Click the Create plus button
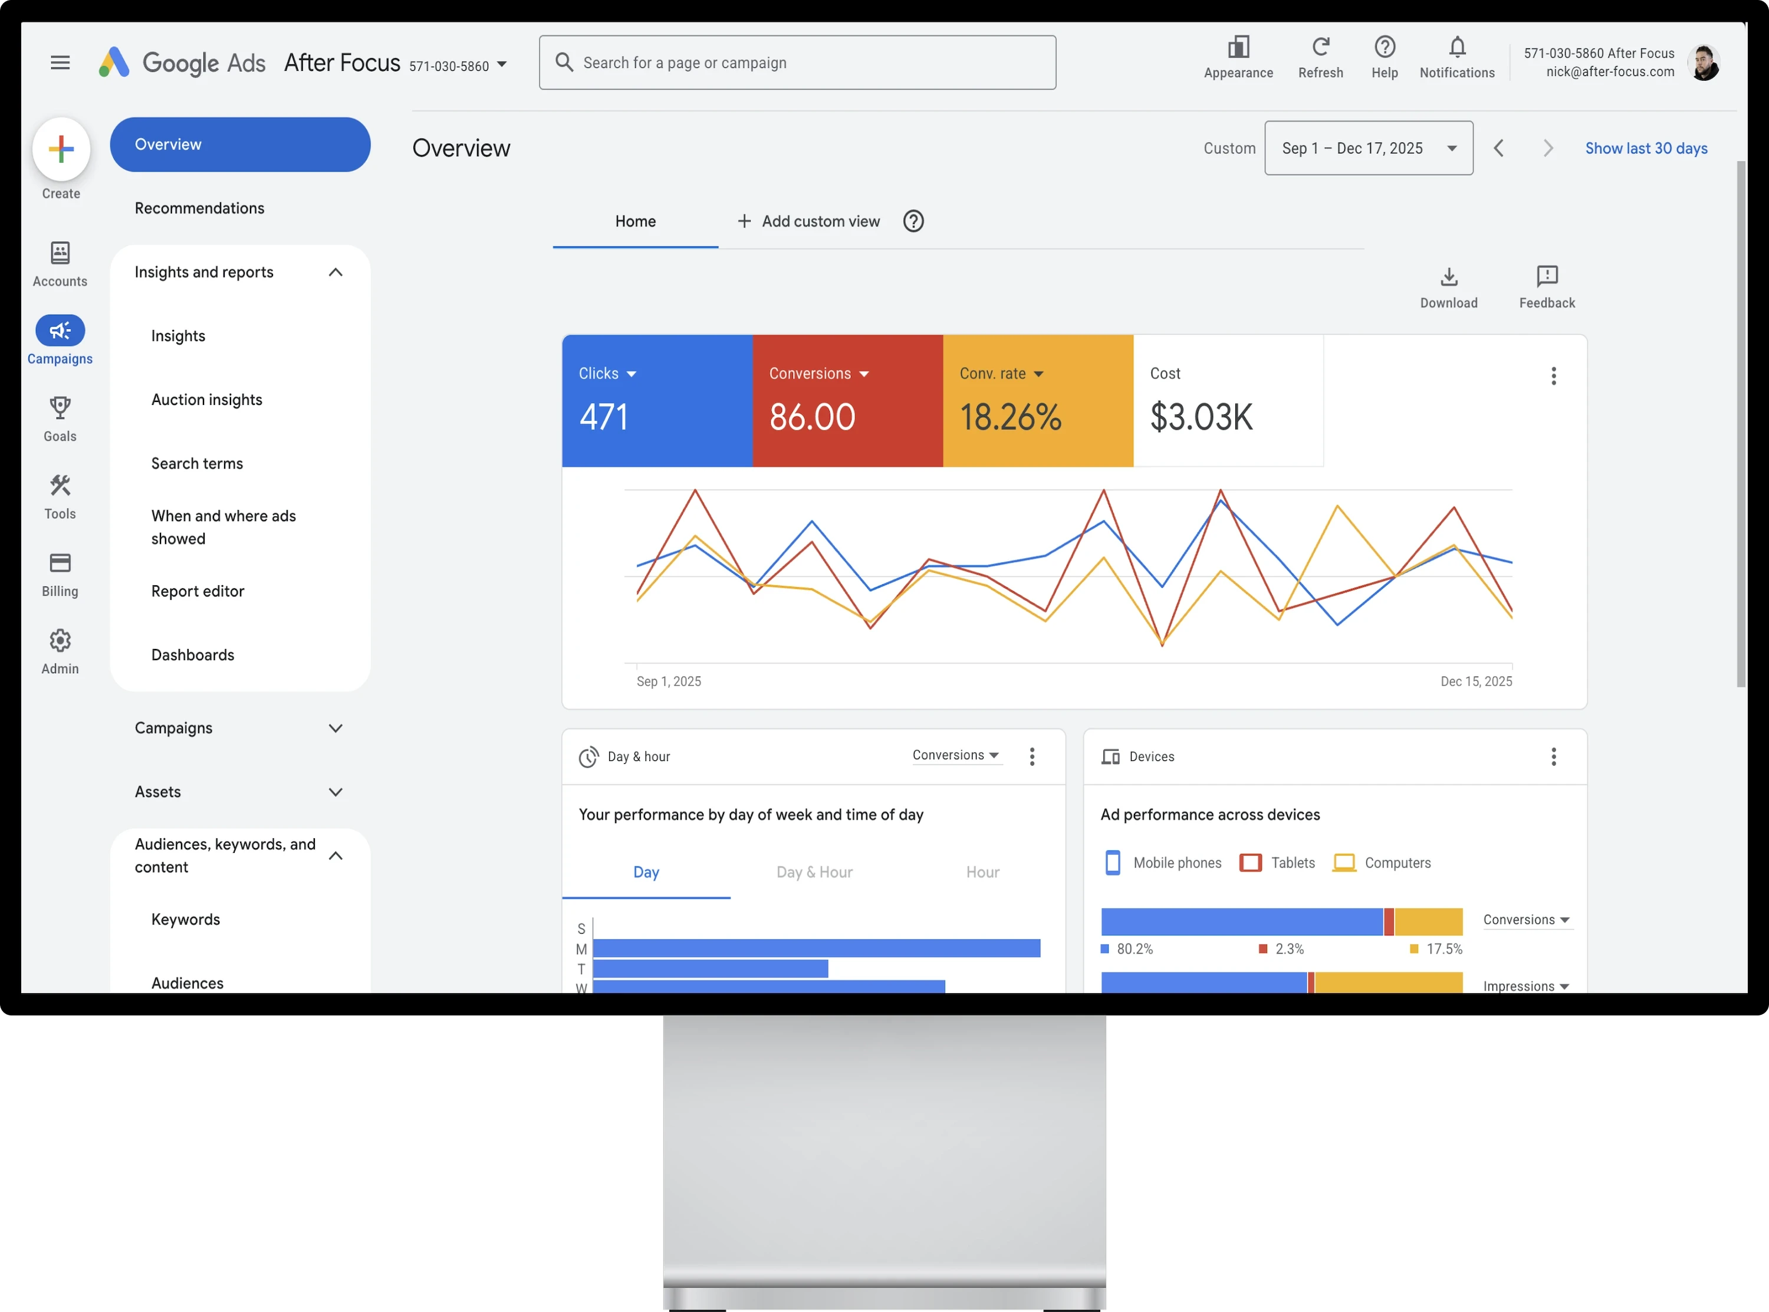This screenshot has width=1769, height=1312. click(61, 148)
